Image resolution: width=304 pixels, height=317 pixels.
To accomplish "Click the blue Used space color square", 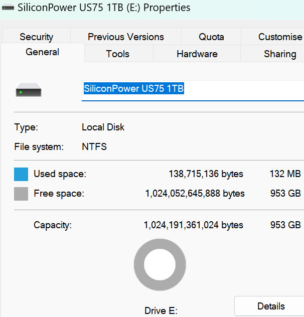I will click(21, 174).
